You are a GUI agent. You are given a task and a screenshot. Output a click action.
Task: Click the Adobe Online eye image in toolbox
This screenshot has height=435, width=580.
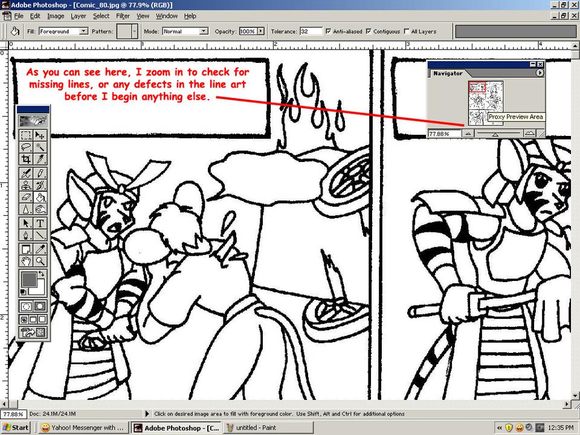[x=33, y=121]
